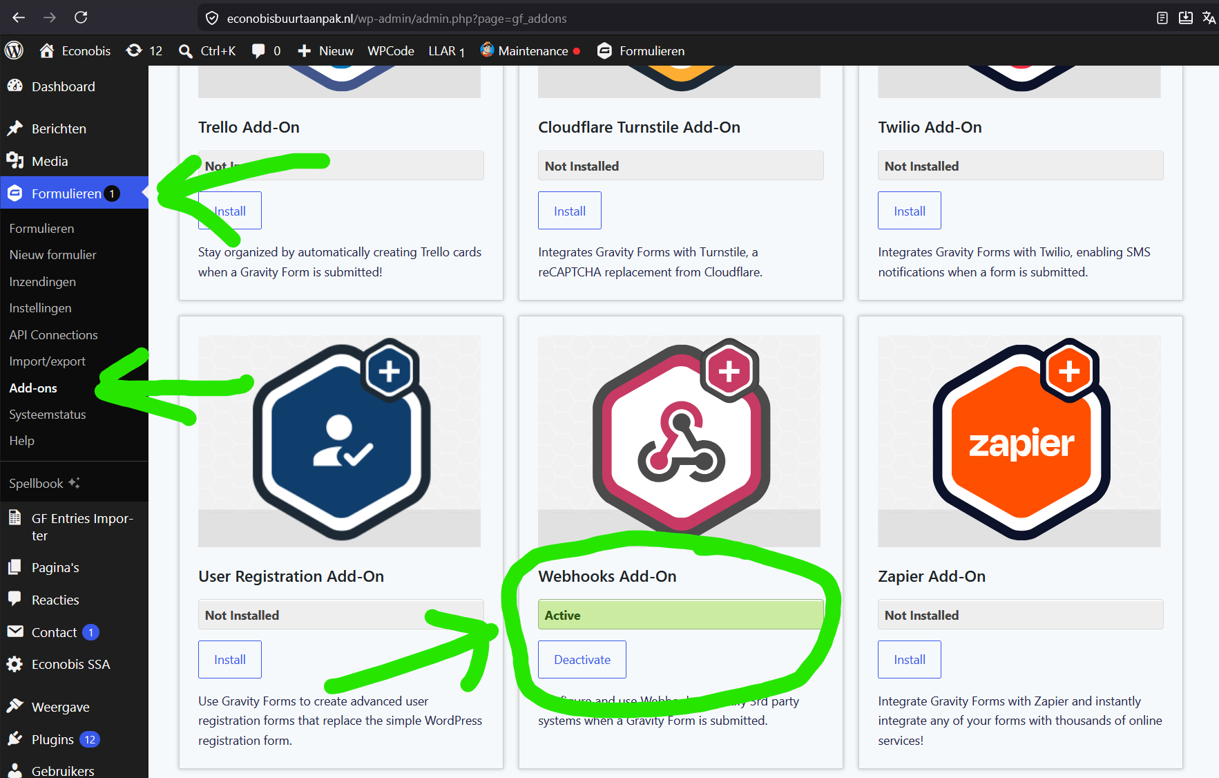Install the User Registration Add-On

pos(230,660)
